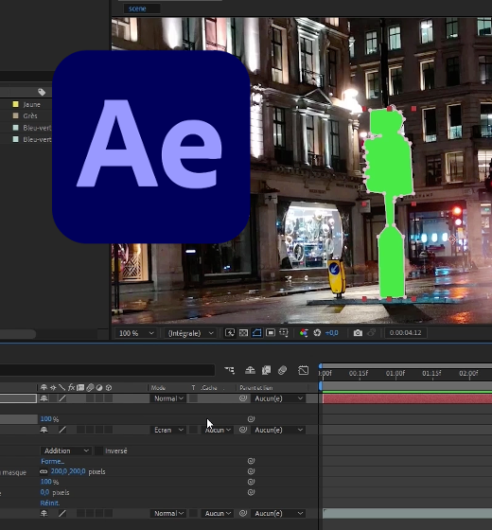Toggle preserve transparency box on Ecran layer
This screenshot has width=492, height=530.
click(x=193, y=430)
